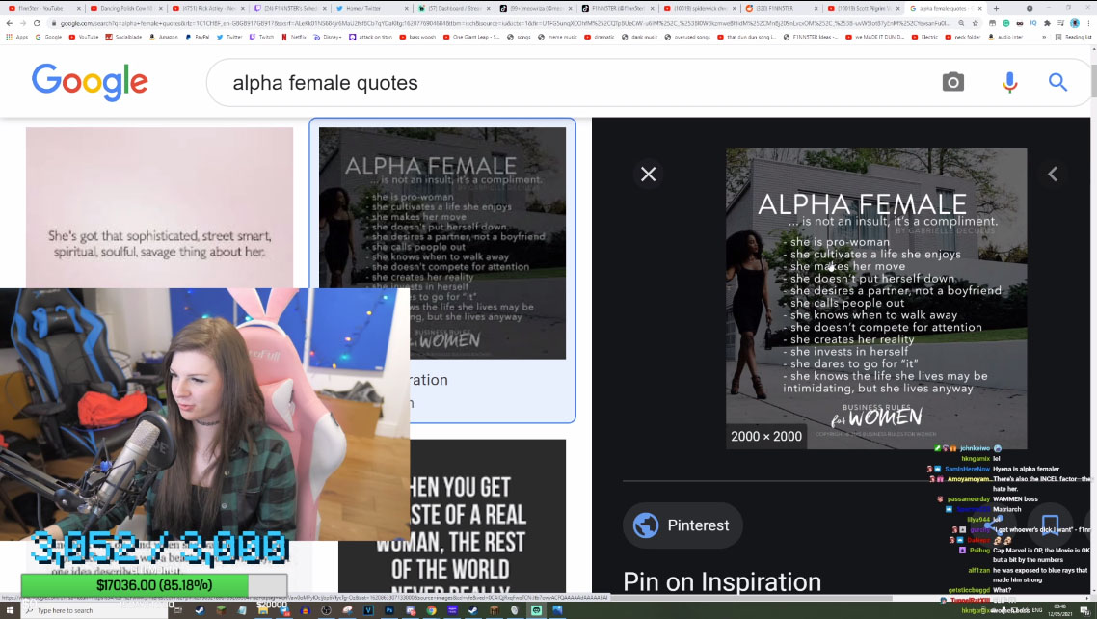Reload the current page
1097x619 pixels.
[37, 23]
